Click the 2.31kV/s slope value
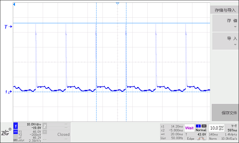239x143 pixels. [35, 141]
